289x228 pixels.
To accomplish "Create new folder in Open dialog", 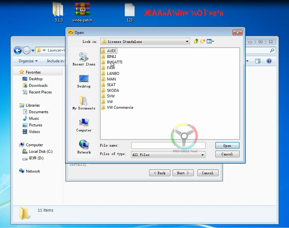I will 202,41.
